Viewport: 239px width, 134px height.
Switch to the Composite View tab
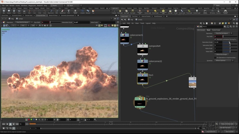pyautogui.click(x=41, y=16)
